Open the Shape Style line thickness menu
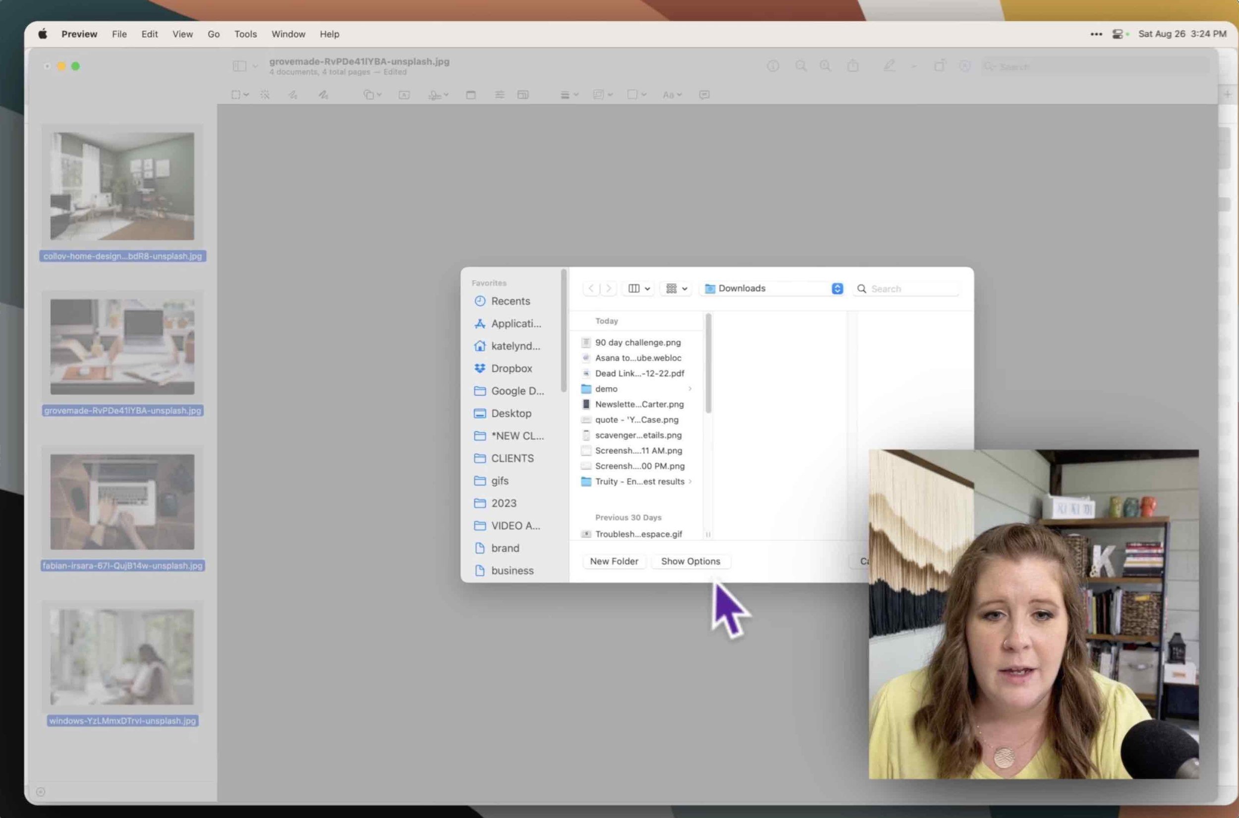The width and height of the screenshot is (1239, 818). [x=569, y=95]
